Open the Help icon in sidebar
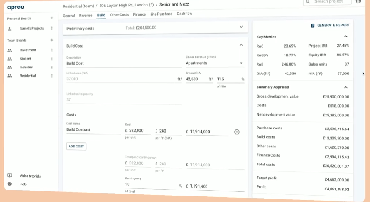This screenshot has width=370, height=202. [10, 184]
